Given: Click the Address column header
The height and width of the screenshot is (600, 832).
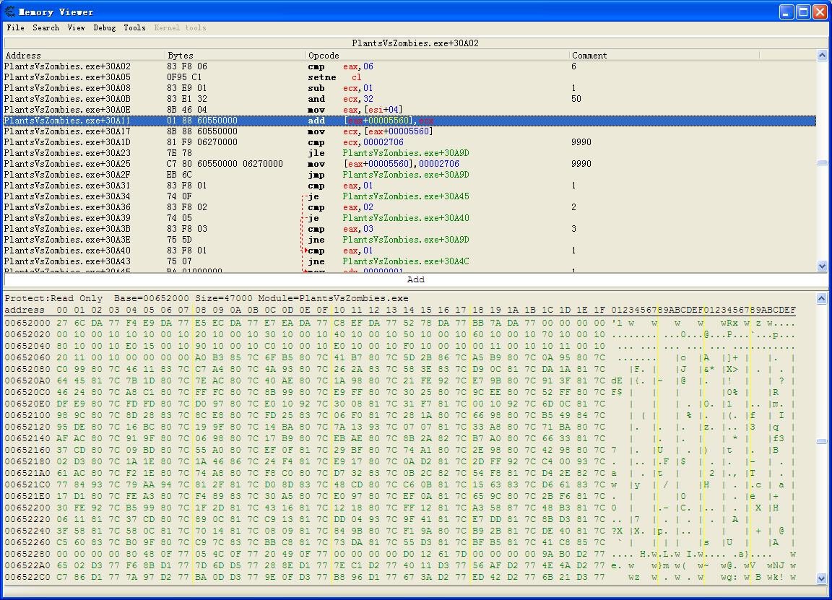Looking at the screenshot, I should tap(84, 55).
